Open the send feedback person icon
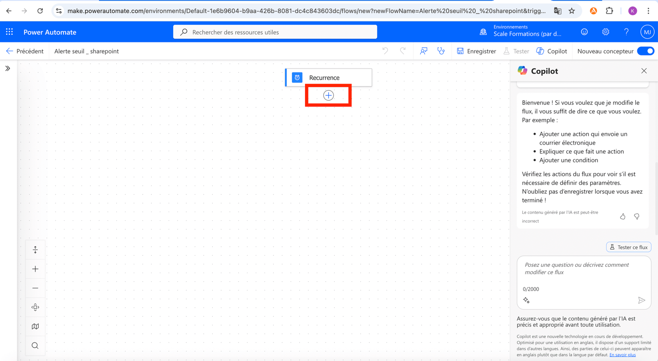This screenshot has height=361, width=658. 423,51
